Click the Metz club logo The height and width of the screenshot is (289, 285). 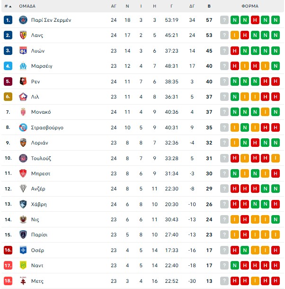pos(23,281)
